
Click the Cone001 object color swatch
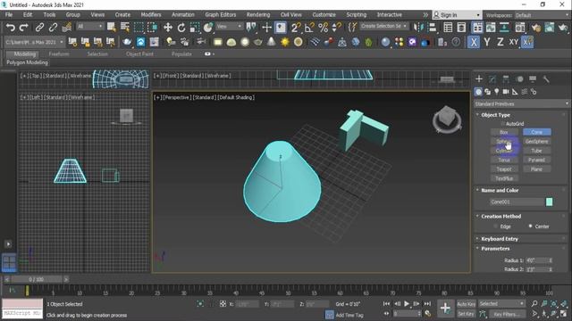[x=549, y=202]
